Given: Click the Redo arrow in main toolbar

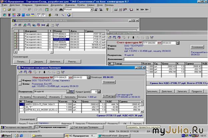Looking at the screenshot, I should tap(56, 10).
